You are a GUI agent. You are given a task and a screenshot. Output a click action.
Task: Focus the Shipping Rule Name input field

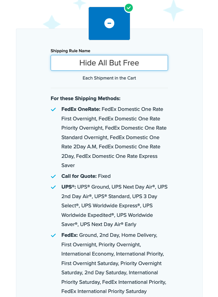tap(109, 63)
